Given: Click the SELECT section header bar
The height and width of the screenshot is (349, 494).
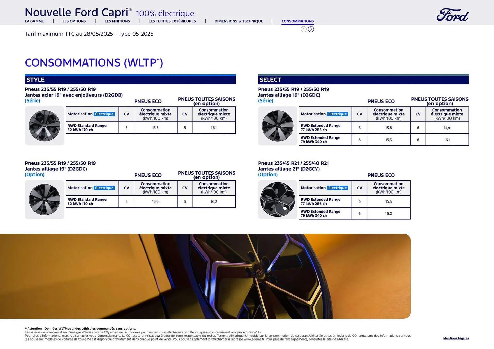Looking at the screenshot, I should tap(363, 80).
